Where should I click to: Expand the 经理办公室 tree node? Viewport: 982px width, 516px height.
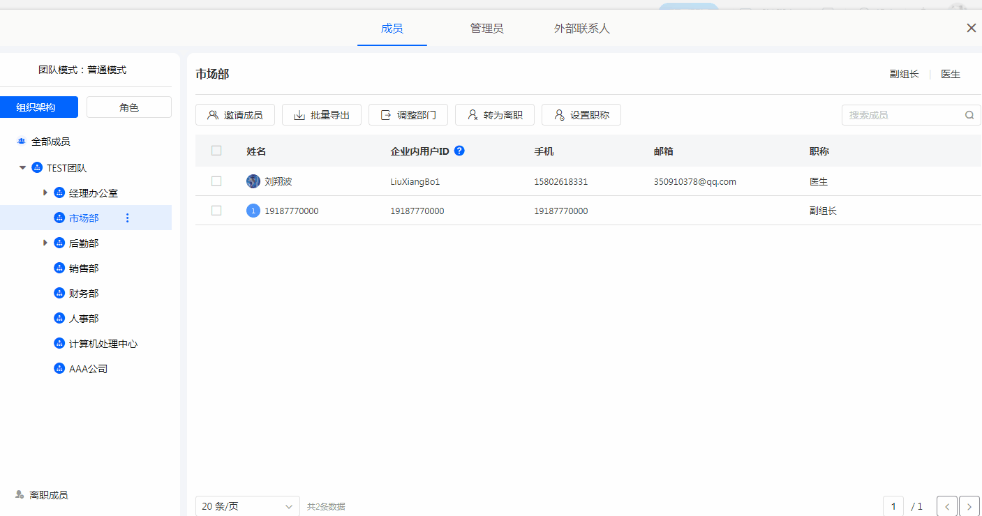pos(45,192)
